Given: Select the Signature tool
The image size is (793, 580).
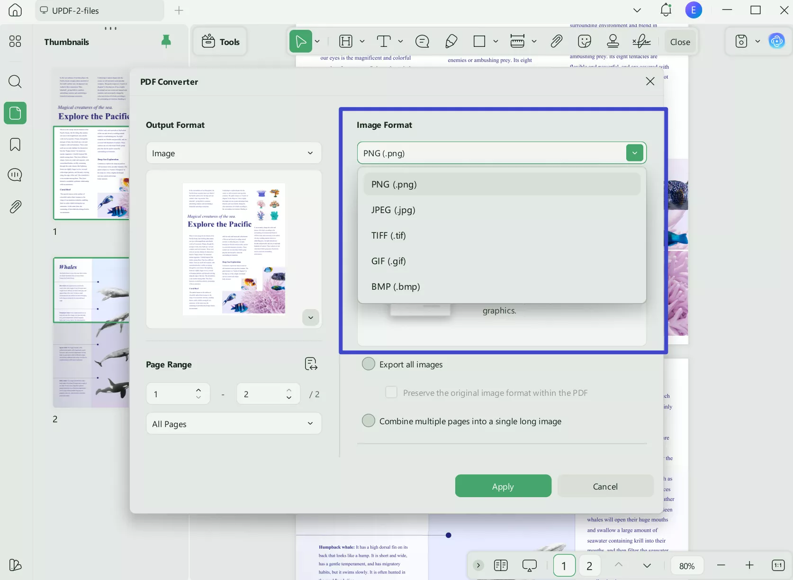Looking at the screenshot, I should click(x=641, y=41).
